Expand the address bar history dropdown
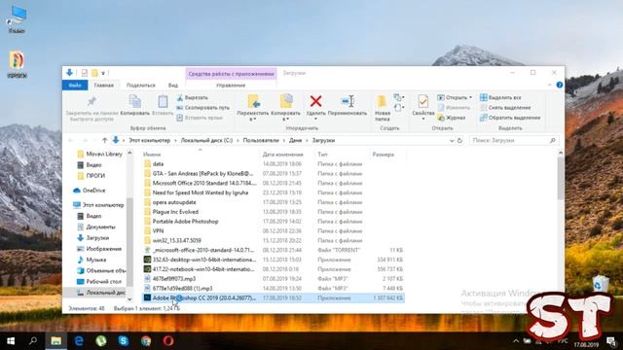This screenshot has height=350, width=623. pos(452,140)
